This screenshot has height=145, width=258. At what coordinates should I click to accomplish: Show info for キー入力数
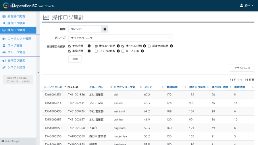pyautogui.click(x=142, y=51)
